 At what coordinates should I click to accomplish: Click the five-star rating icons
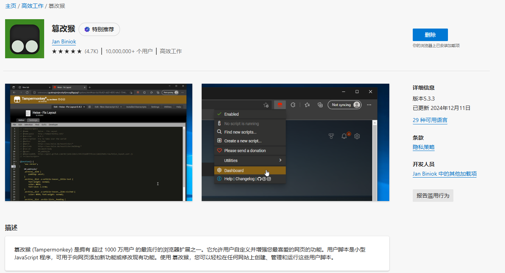click(67, 51)
